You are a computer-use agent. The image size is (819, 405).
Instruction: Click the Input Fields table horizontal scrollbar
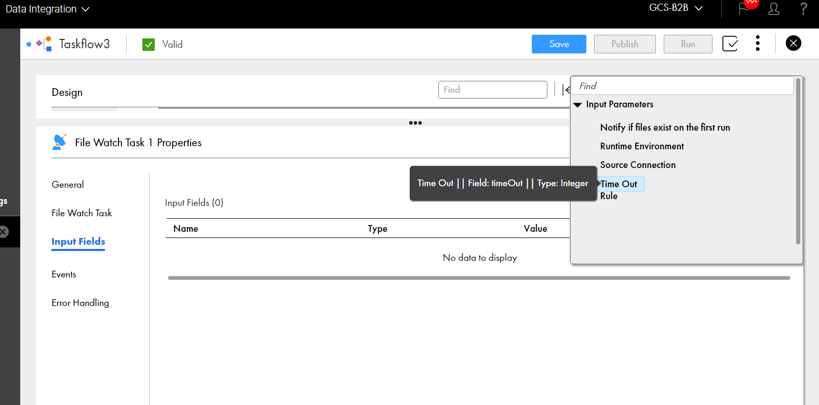pyautogui.click(x=479, y=278)
